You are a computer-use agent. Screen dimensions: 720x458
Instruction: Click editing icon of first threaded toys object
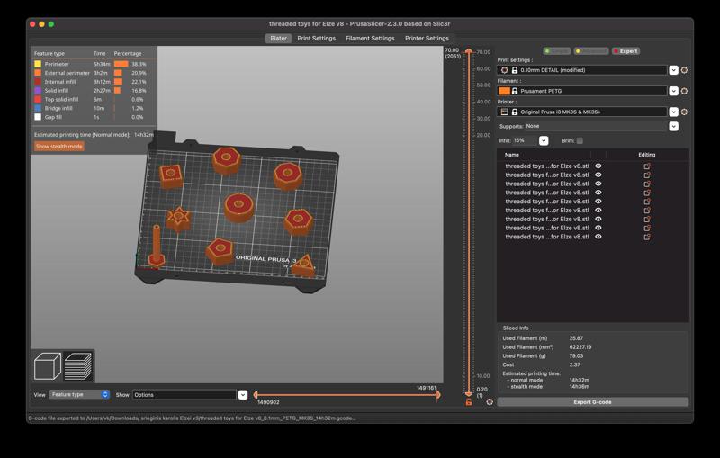point(646,166)
